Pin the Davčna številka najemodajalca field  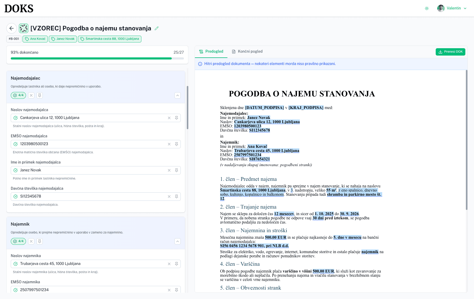(x=177, y=197)
